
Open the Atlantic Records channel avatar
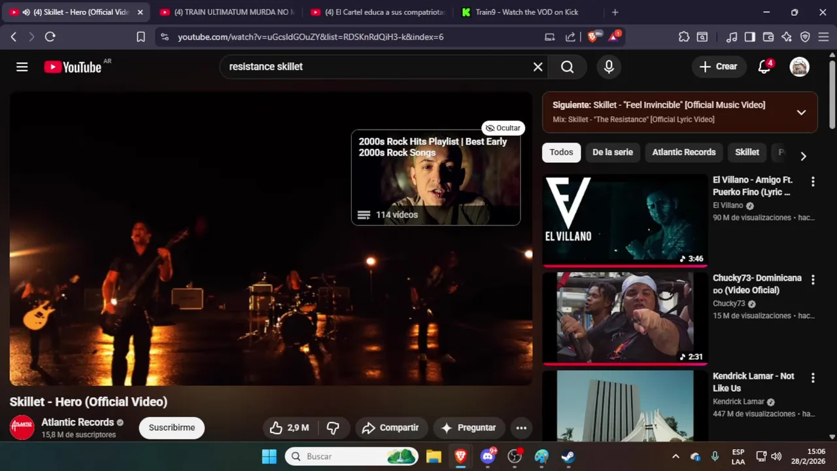(22, 428)
